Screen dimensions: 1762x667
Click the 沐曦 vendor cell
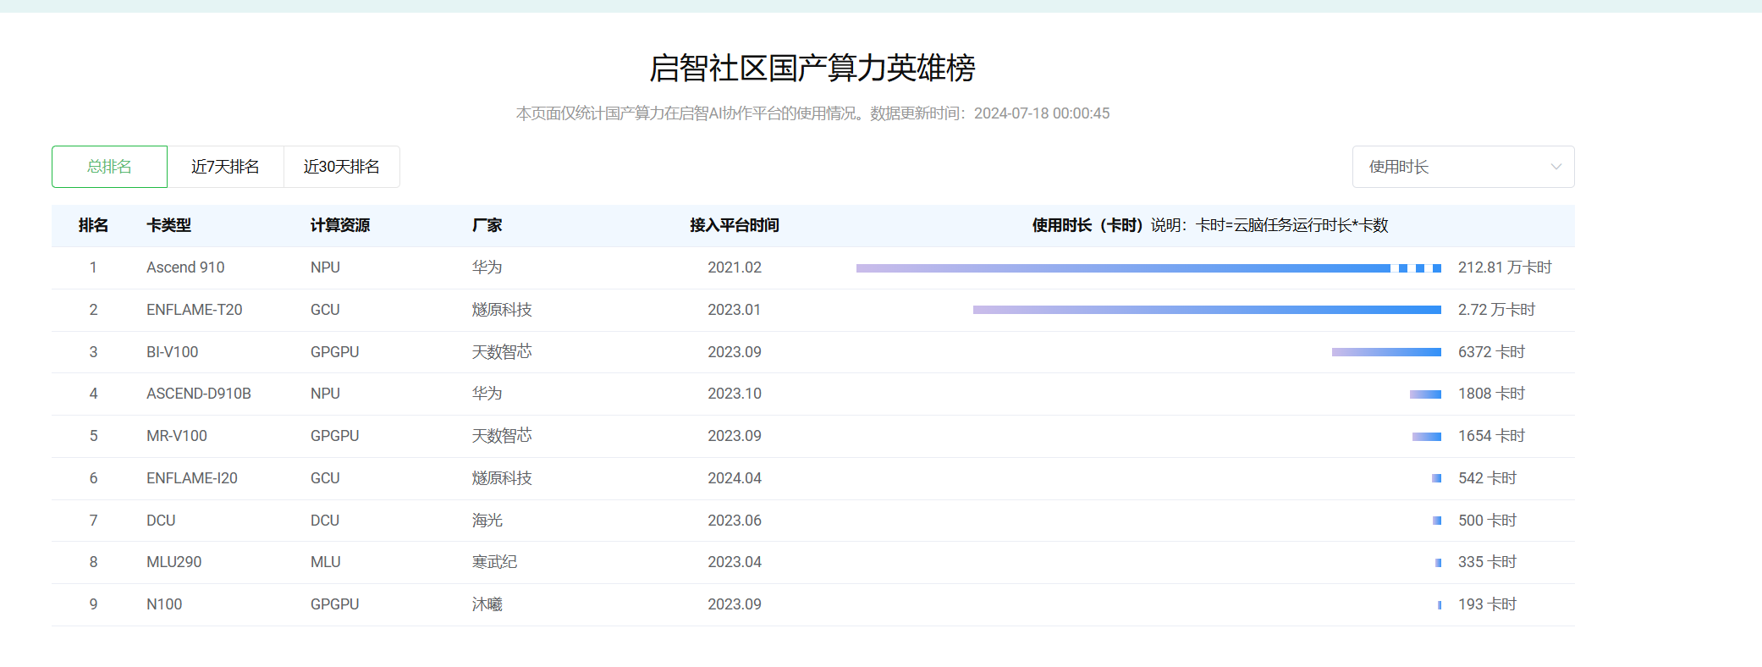(487, 604)
